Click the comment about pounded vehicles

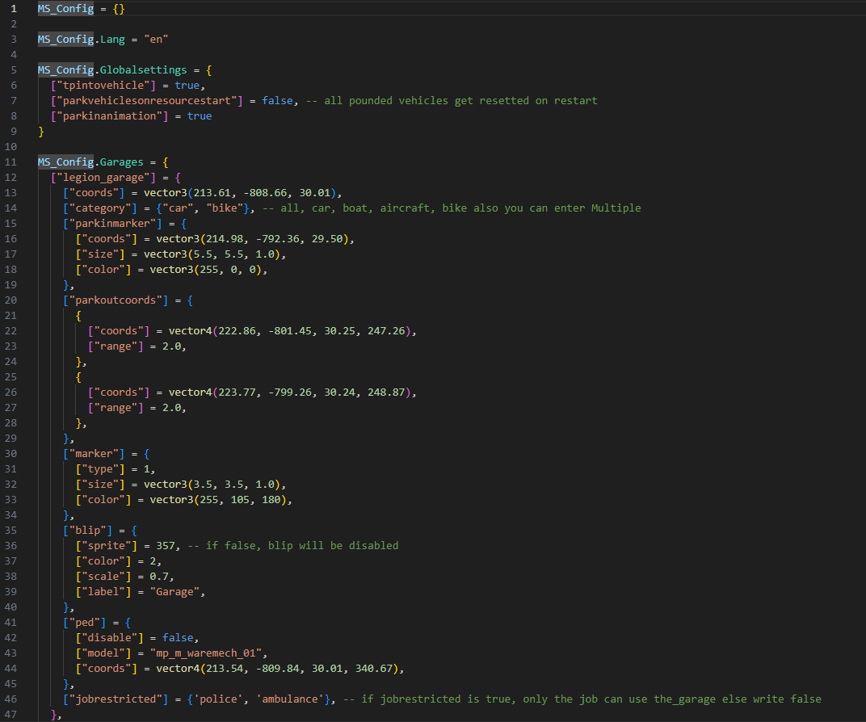[x=452, y=101]
